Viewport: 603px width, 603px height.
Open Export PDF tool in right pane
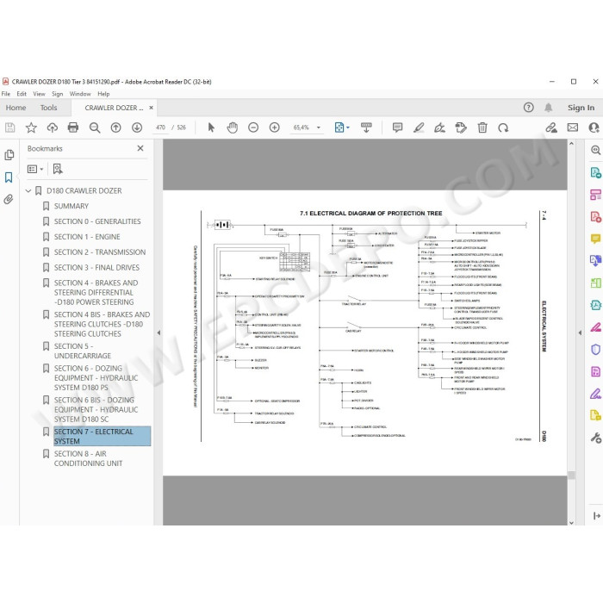(595, 173)
